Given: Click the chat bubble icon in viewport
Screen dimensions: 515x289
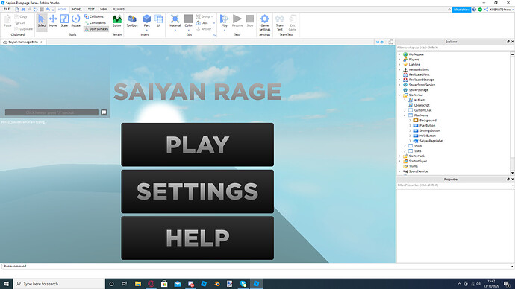Looking at the screenshot, I should click(104, 112).
